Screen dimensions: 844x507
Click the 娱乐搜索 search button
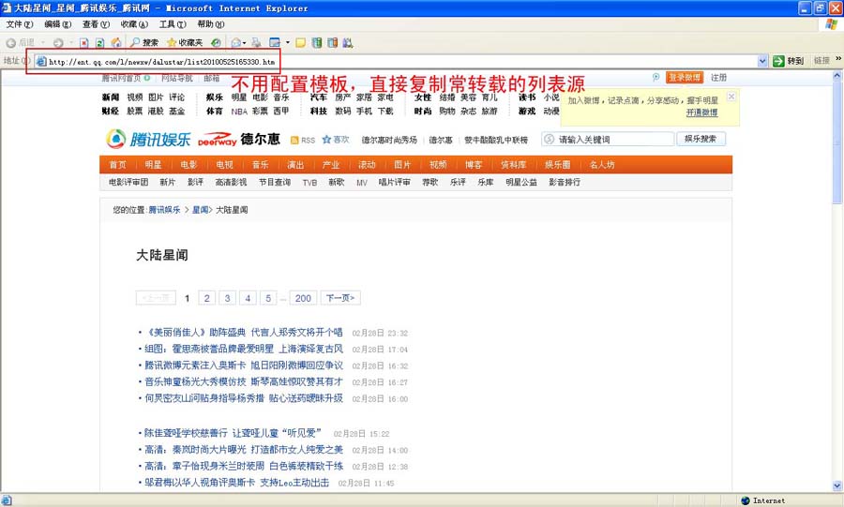(701, 139)
